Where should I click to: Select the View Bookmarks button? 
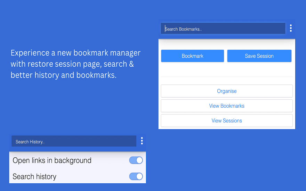pyautogui.click(x=227, y=106)
